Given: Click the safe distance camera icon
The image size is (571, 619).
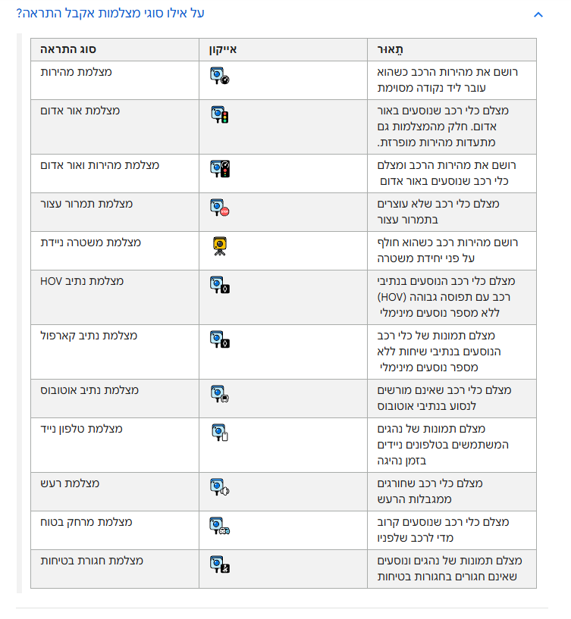Looking at the screenshot, I should pyautogui.click(x=219, y=526).
